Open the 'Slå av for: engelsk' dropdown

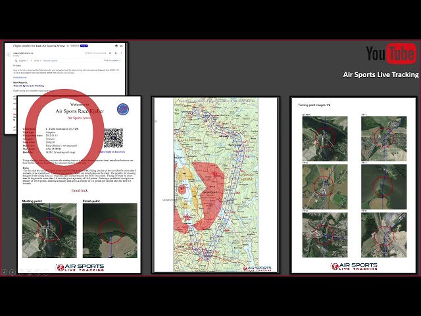(x=112, y=61)
